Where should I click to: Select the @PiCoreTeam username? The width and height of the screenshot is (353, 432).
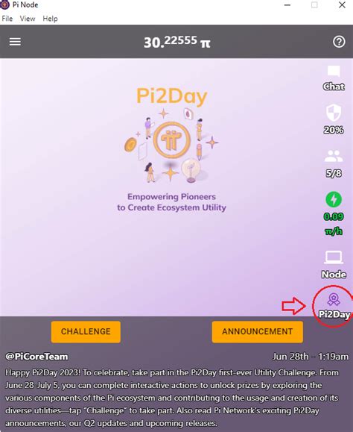tap(36, 357)
